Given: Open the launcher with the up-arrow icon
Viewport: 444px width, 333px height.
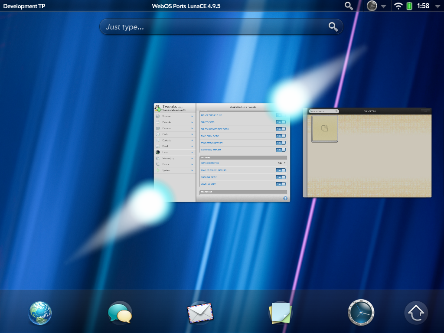Looking at the screenshot, I should (416, 313).
